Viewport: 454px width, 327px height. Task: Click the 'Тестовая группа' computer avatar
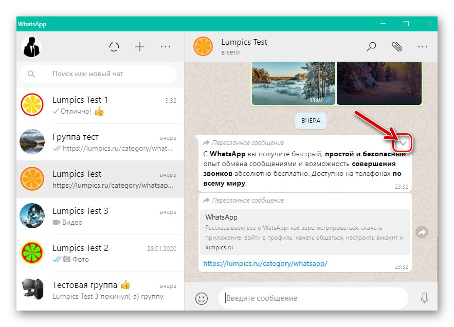click(x=33, y=289)
